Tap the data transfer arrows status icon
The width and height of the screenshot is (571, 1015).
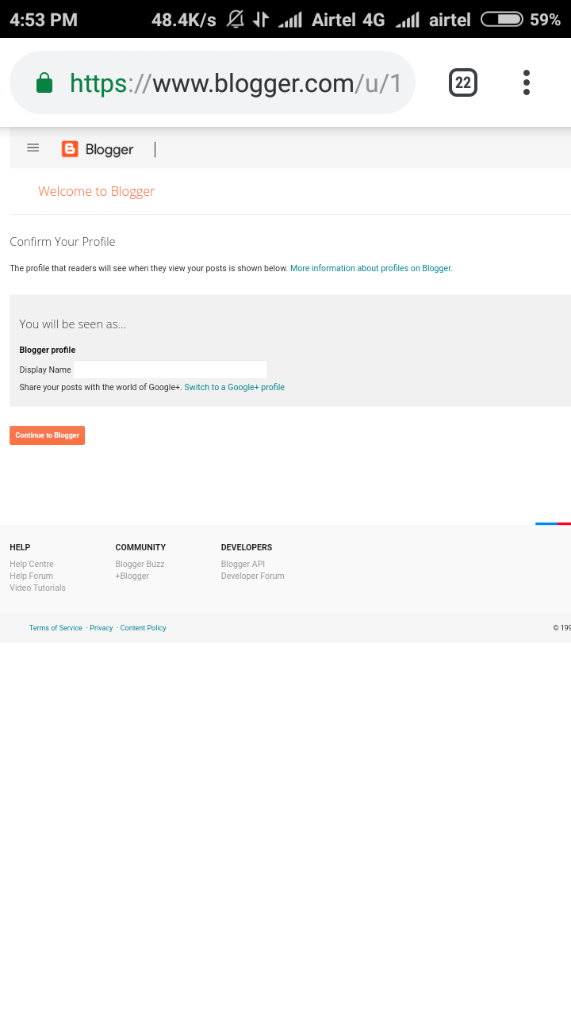tap(261, 19)
